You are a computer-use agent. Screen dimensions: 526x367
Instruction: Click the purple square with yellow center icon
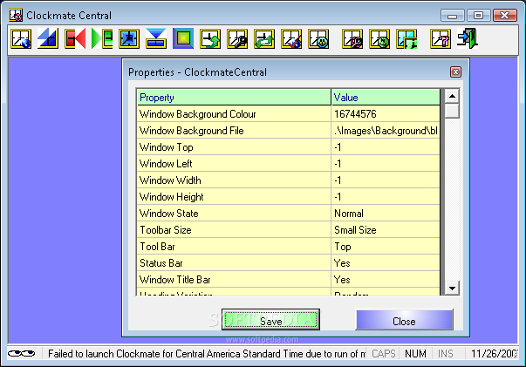[183, 39]
